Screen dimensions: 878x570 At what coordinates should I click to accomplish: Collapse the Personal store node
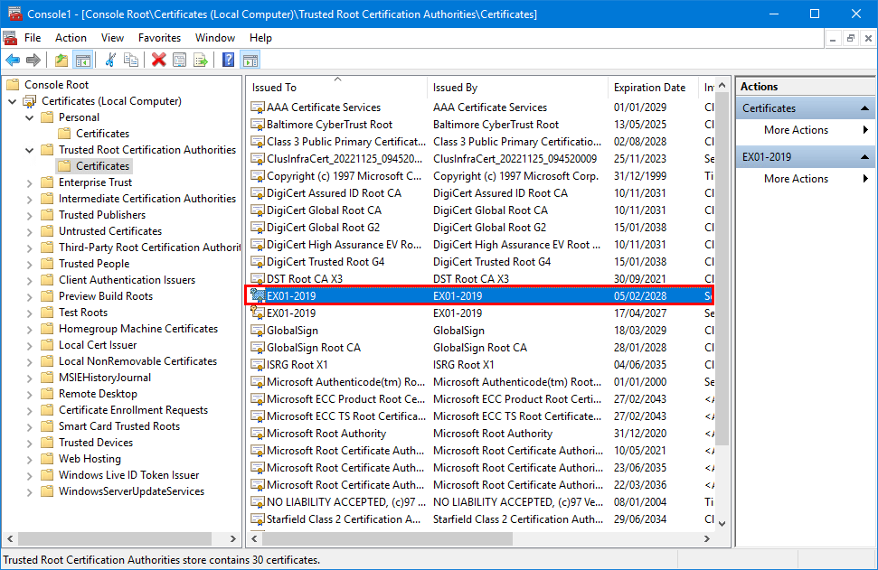30,117
